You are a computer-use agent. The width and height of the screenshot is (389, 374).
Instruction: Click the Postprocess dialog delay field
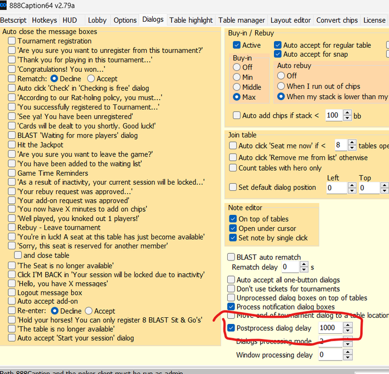[x=331, y=328]
